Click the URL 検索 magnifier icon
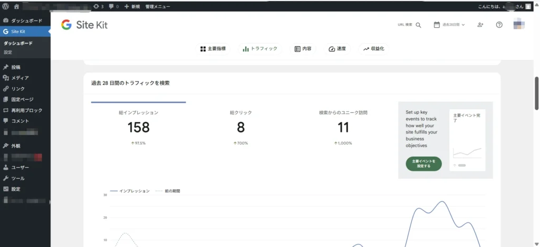The width and height of the screenshot is (540, 247). (x=418, y=25)
